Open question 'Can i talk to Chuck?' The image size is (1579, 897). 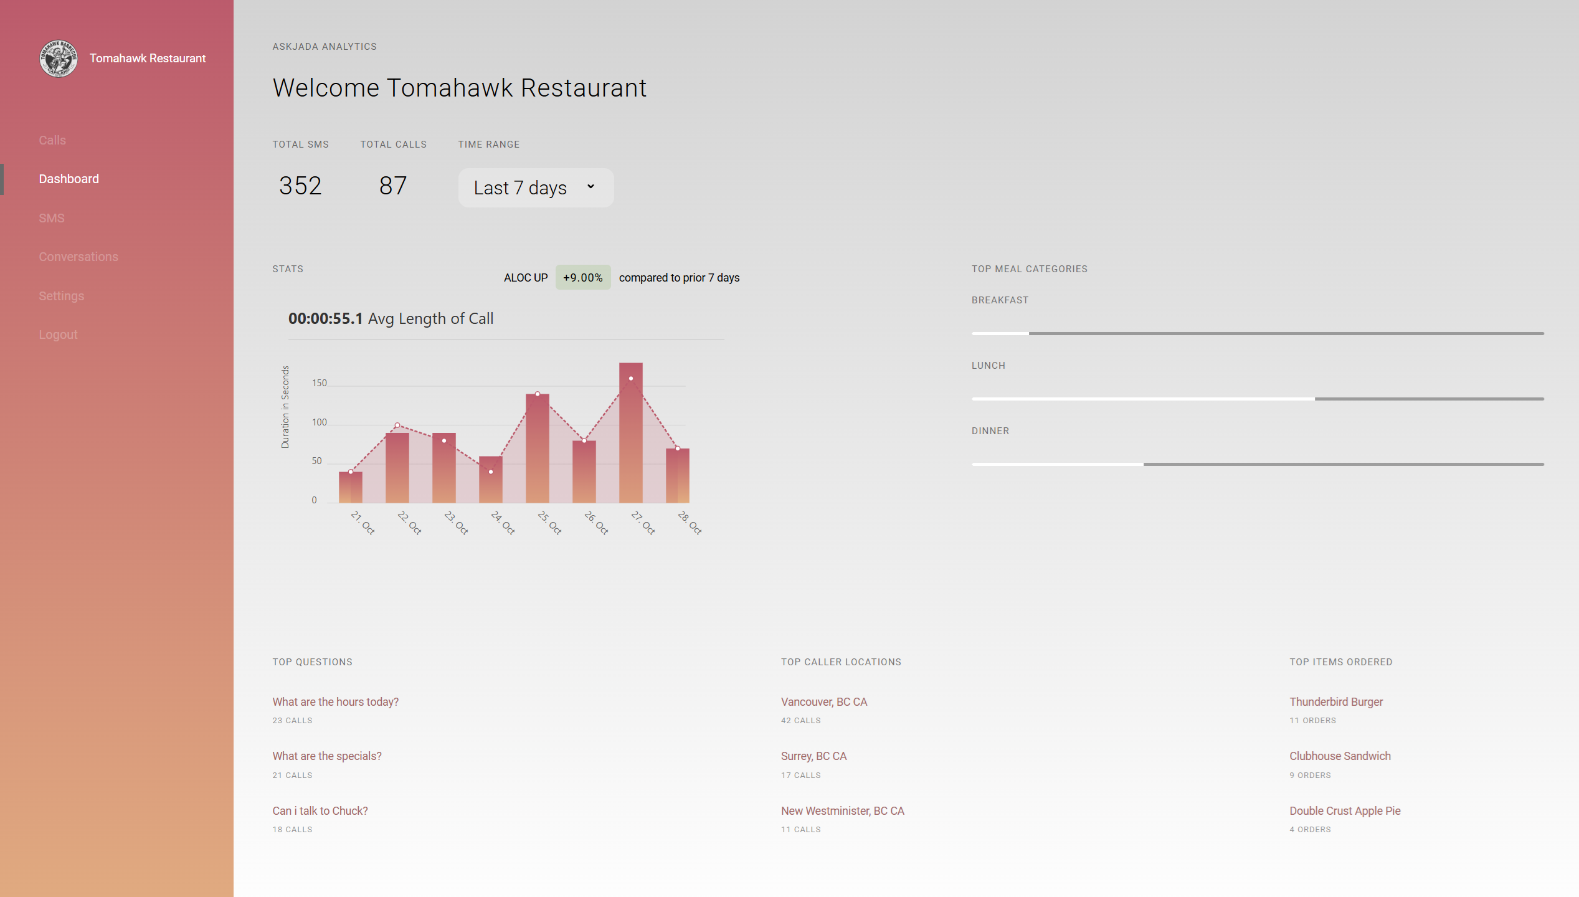(x=320, y=810)
